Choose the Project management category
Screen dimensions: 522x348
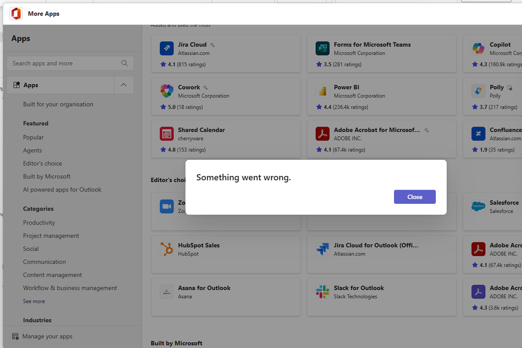tap(51, 236)
